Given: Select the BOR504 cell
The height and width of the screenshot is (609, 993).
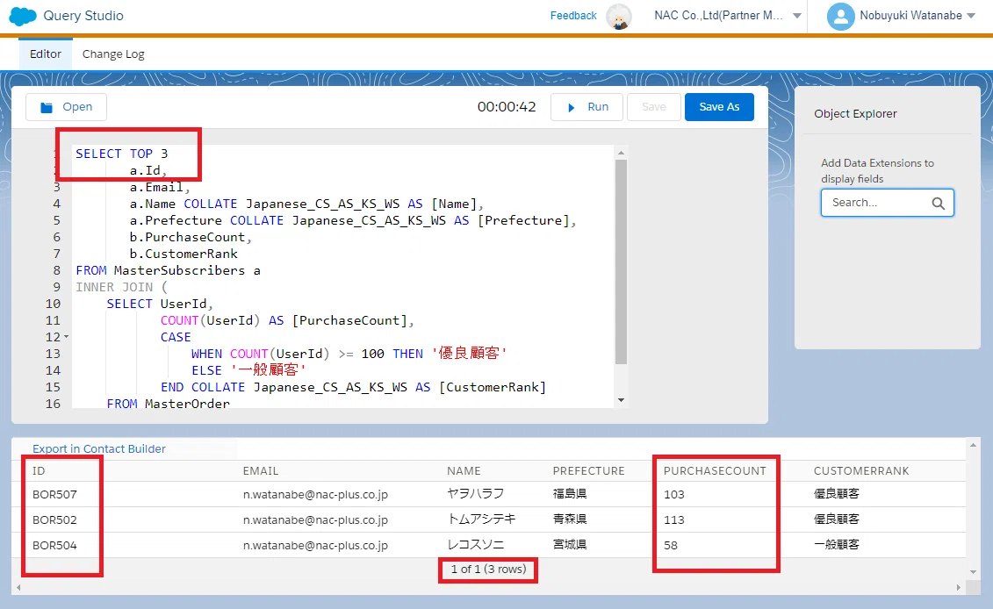Looking at the screenshot, I should (54, 545).
